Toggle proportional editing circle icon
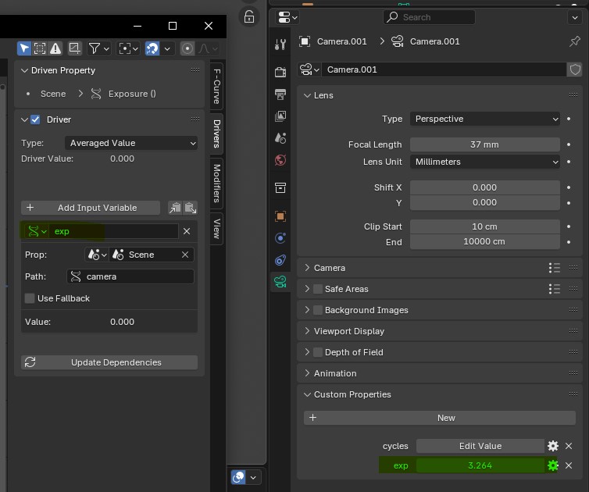589x492 pixels. point(187,48)
